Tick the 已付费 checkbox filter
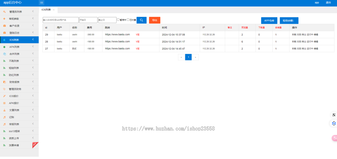 pos(128,20)
